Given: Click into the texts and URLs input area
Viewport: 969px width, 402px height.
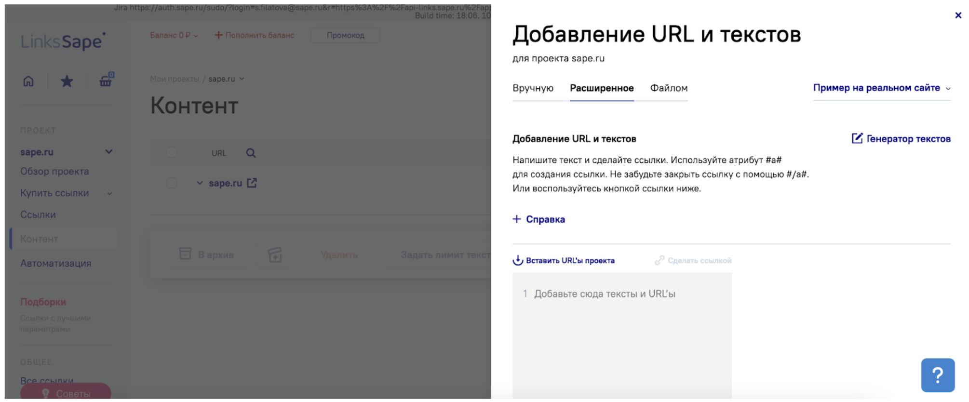Looking at the screenshot, I should [621, 333].
